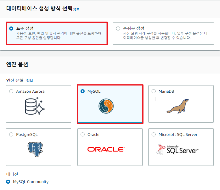Select the 표준 생성 radio button
Screen dimensions: 220x190
11,29
